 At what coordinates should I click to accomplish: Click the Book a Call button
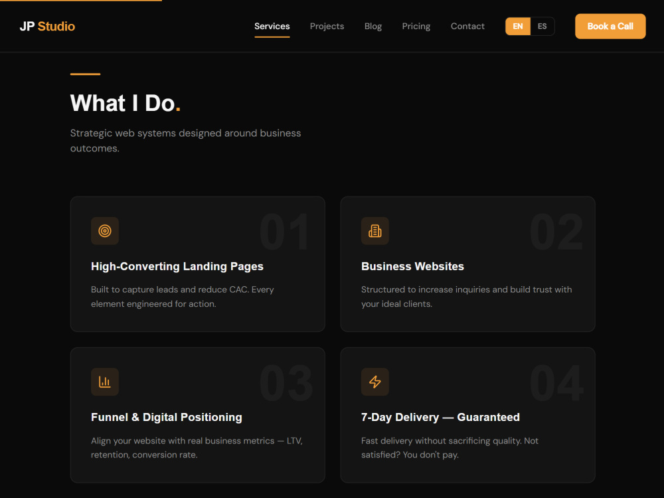(x=610, y=27)
